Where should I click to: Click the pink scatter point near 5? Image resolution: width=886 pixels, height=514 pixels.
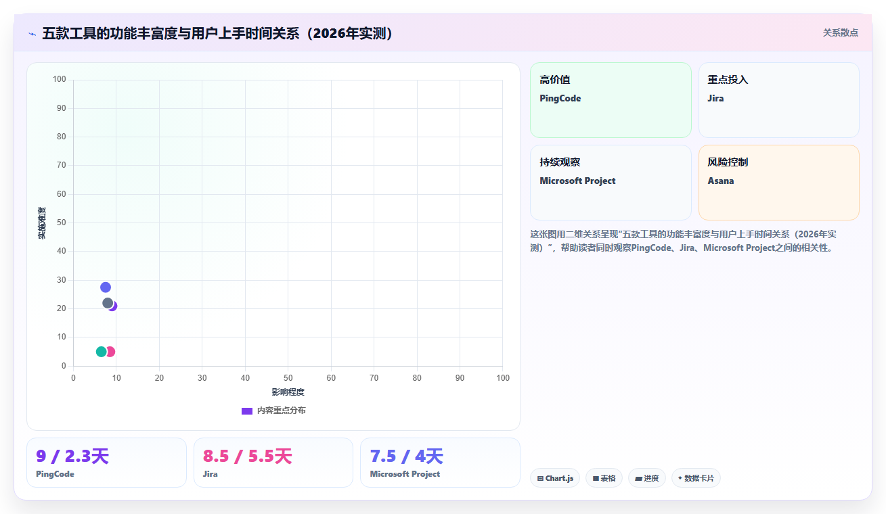(112, 352)
